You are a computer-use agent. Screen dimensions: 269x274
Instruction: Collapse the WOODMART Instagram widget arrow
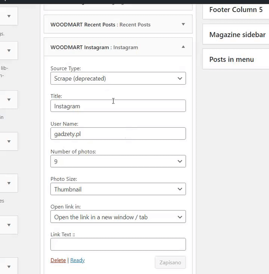[x=183, y=47]
